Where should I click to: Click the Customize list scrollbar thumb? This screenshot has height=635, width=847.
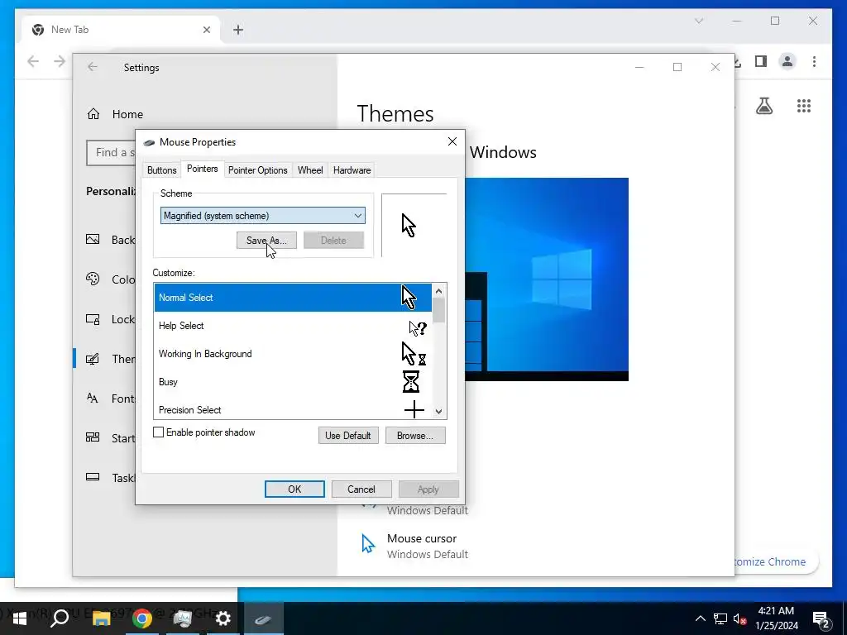coord(438,311)
